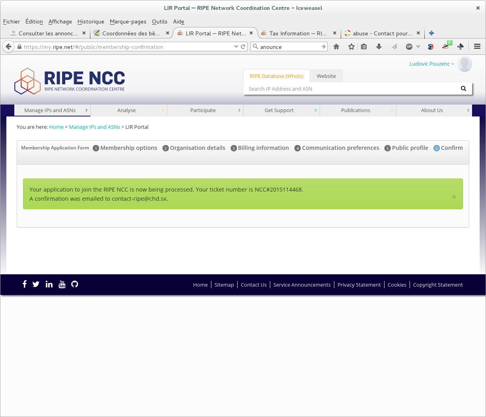Open the browser home page icon
486x417 pixels.
coord(336,47)
